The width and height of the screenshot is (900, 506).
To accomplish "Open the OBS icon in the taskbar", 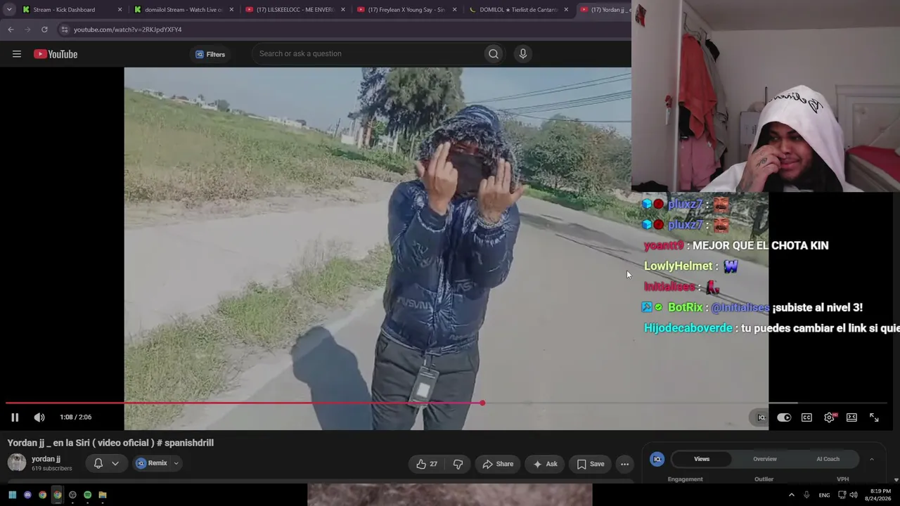I will (x=72, y=495).
